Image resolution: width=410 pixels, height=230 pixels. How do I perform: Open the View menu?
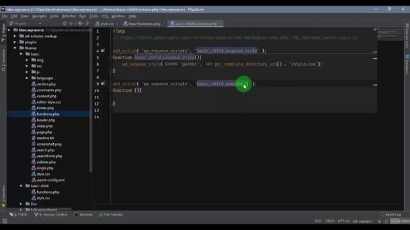pos(24,16)
